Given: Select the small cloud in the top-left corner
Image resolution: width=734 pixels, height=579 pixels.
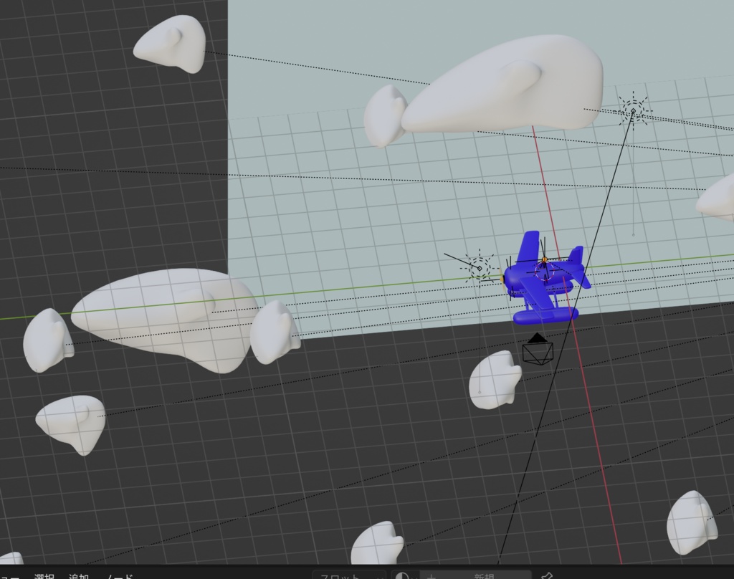Looking at the screenshot, I should (x=171, y=44).
